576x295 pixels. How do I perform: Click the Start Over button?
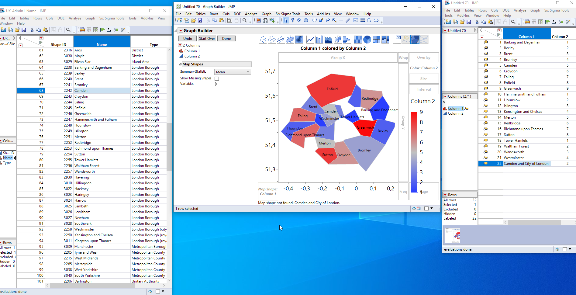(x=207, y=39)
